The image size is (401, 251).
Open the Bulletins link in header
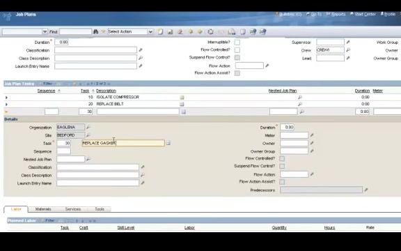click(289, 14)
